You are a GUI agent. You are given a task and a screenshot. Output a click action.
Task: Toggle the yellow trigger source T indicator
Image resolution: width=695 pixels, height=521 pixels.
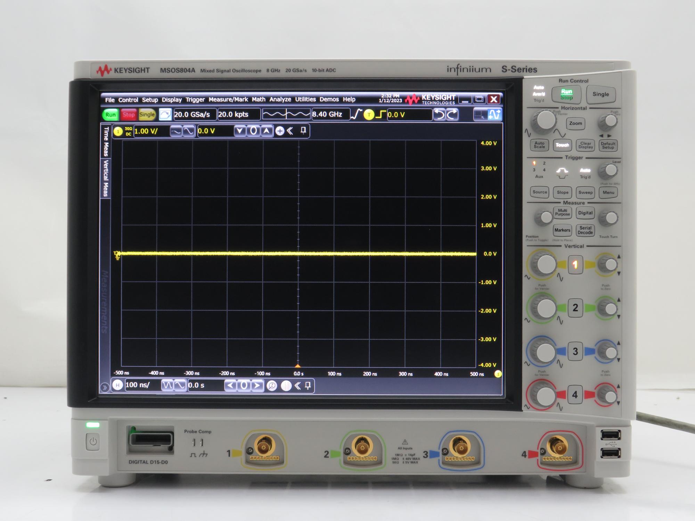point(369,115)
